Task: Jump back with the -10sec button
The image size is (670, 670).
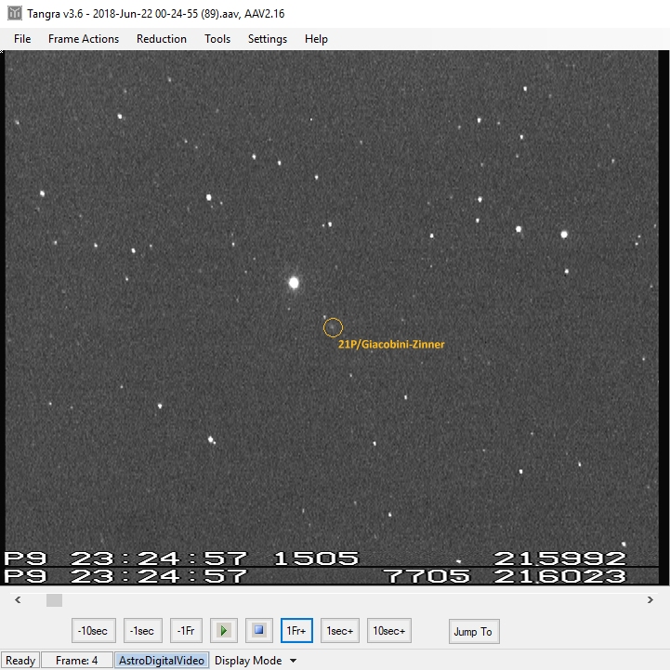Action: coord(93,630)
